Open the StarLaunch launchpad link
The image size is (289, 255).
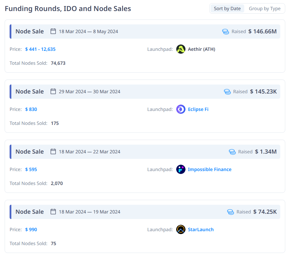(x=201, y=229)
